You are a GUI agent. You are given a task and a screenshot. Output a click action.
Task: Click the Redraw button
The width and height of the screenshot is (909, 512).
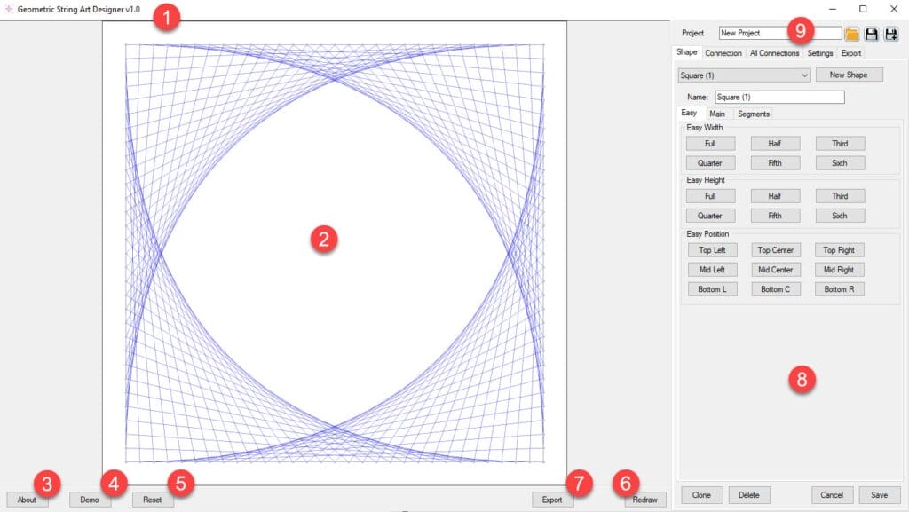click(645, 500)
